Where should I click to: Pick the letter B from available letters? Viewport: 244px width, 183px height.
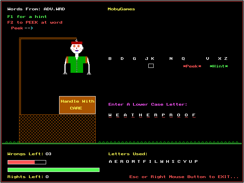[110, 59]
